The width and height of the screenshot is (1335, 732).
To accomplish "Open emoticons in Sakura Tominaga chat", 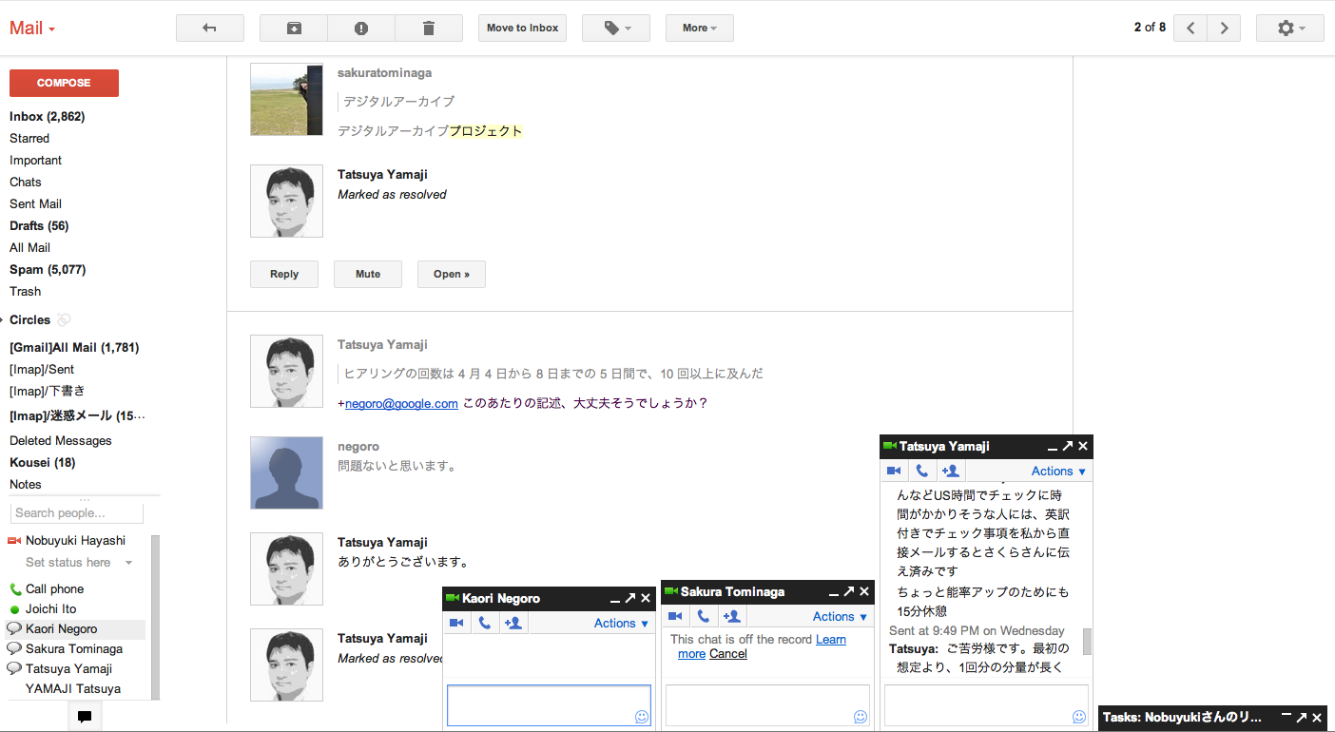I will (861, 717).
